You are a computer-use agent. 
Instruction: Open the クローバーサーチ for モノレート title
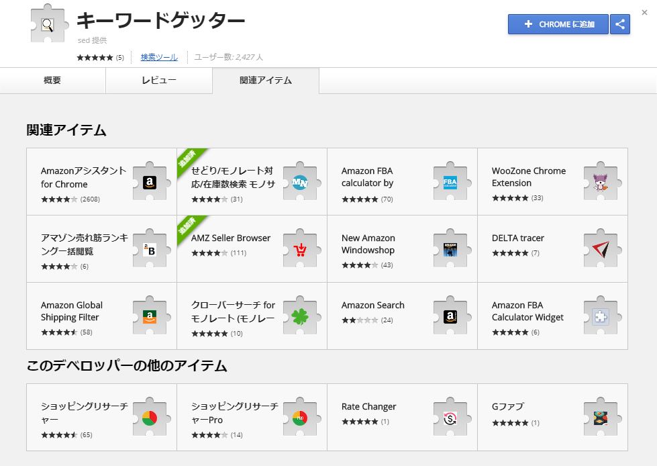[233, 312]
